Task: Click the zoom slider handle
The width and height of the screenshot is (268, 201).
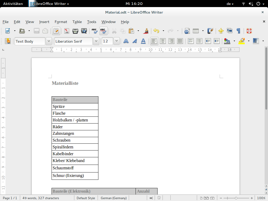Action: (236, 198)
